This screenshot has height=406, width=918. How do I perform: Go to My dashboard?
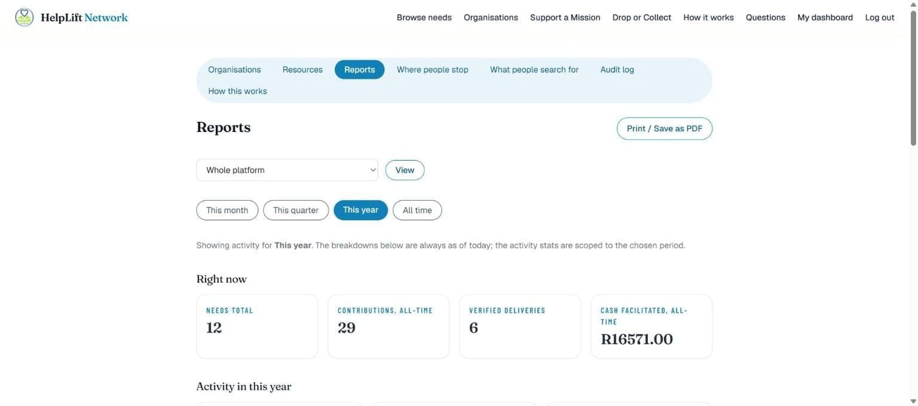[x=825, y=17]
